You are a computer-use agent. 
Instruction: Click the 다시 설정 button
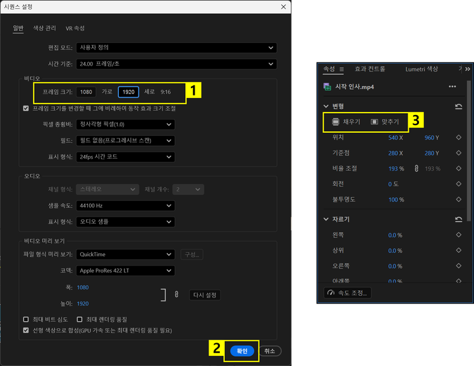205,295
